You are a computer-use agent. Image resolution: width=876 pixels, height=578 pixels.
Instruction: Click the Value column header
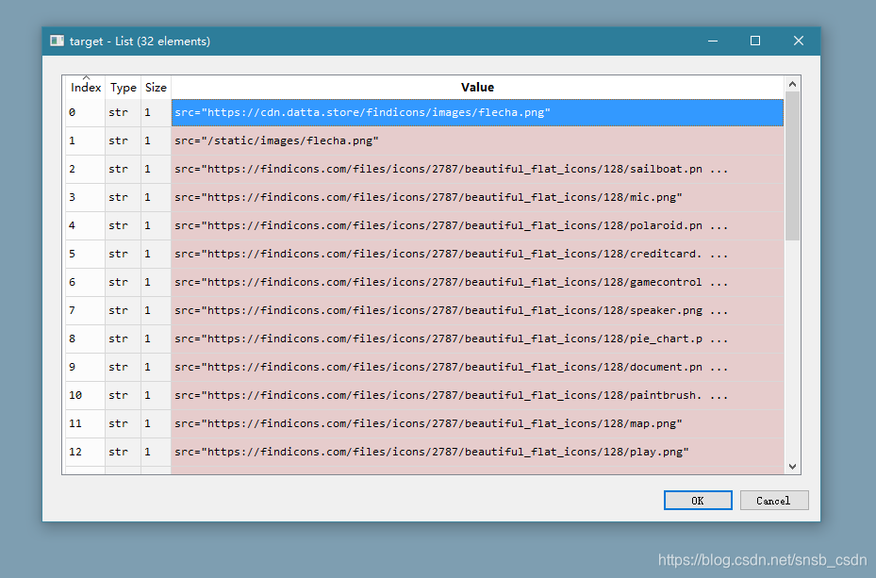coord(477,87)
